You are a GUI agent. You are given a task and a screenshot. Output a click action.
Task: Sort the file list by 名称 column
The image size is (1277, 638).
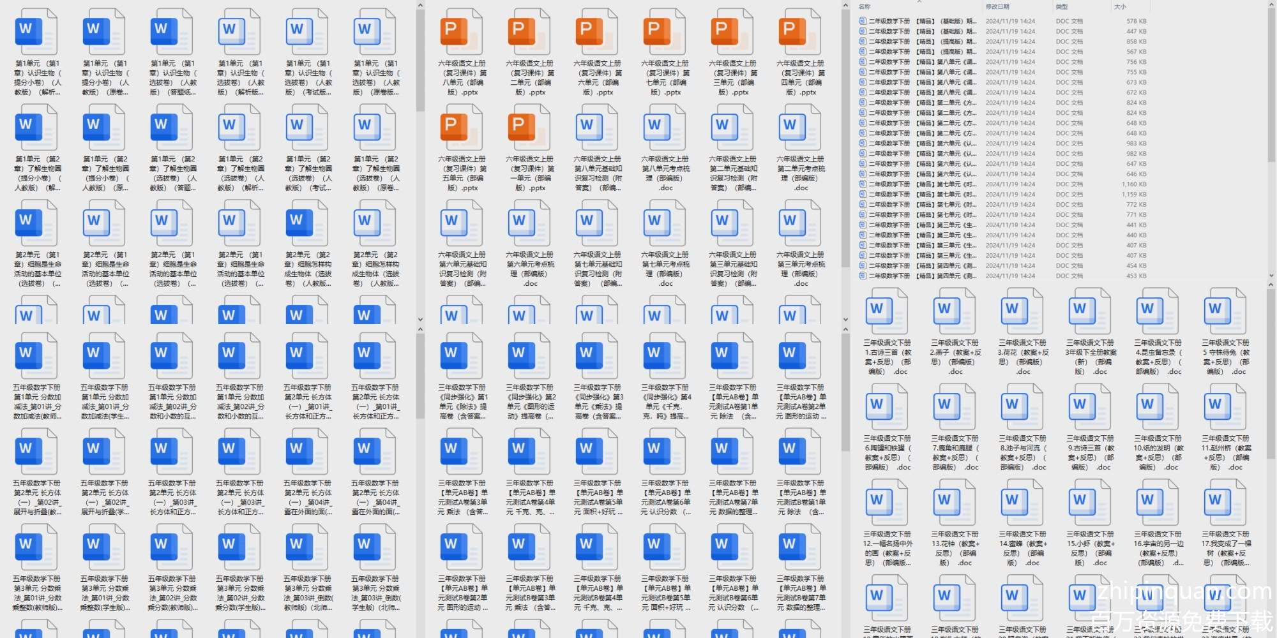pyautogui.click(x=865, y=6)
